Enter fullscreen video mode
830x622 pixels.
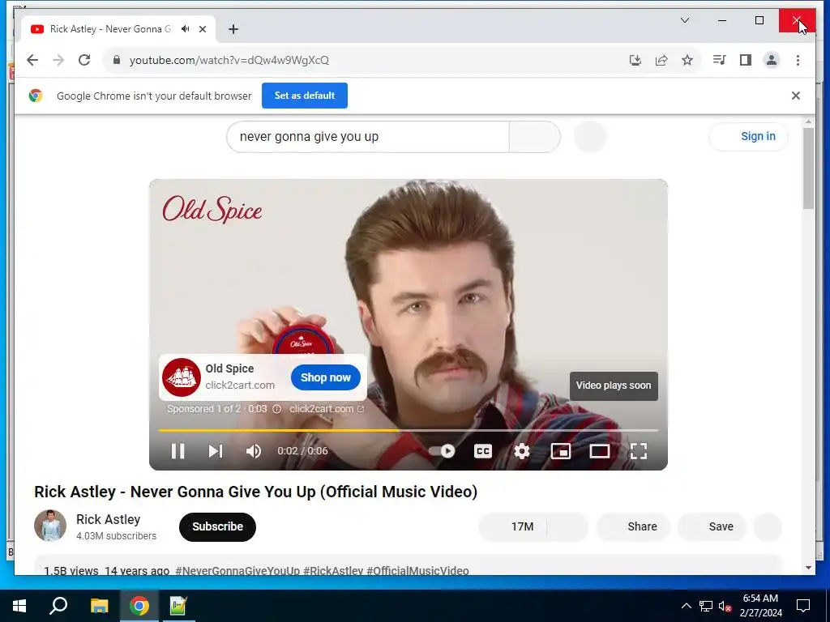[x=639, y=451]
